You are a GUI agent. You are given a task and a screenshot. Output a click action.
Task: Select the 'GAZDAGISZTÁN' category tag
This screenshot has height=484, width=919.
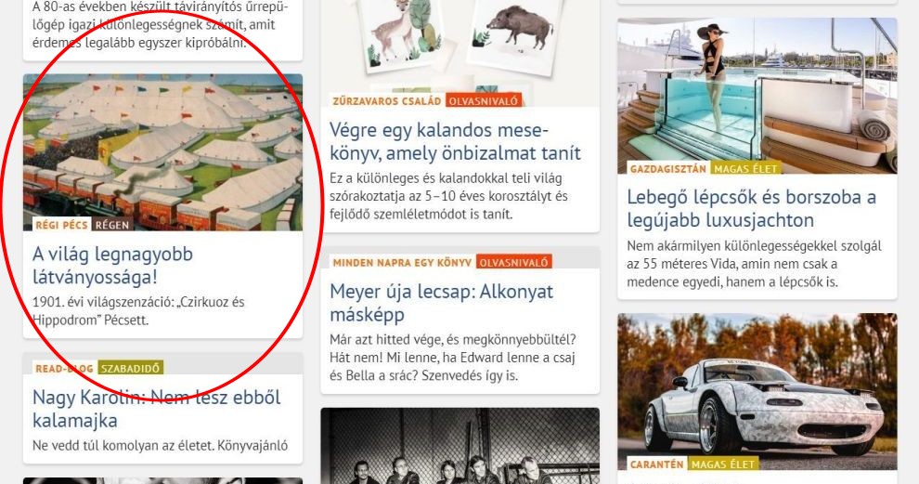(x=667, y=168)
